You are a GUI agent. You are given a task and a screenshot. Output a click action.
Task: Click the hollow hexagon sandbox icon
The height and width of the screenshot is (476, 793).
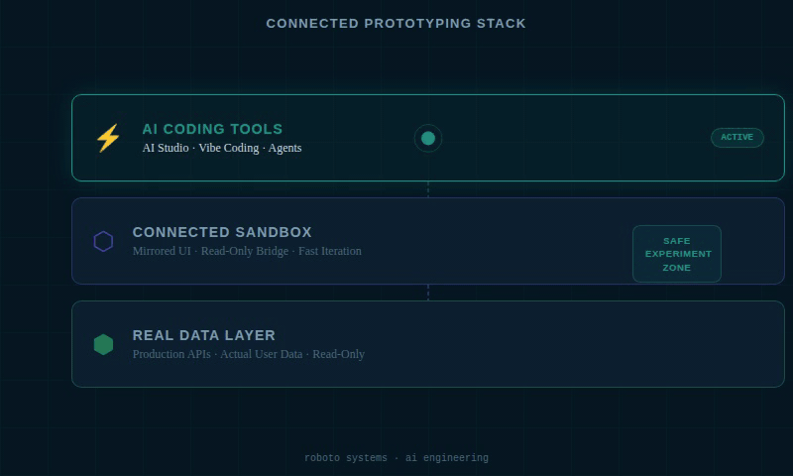[103, 241]
